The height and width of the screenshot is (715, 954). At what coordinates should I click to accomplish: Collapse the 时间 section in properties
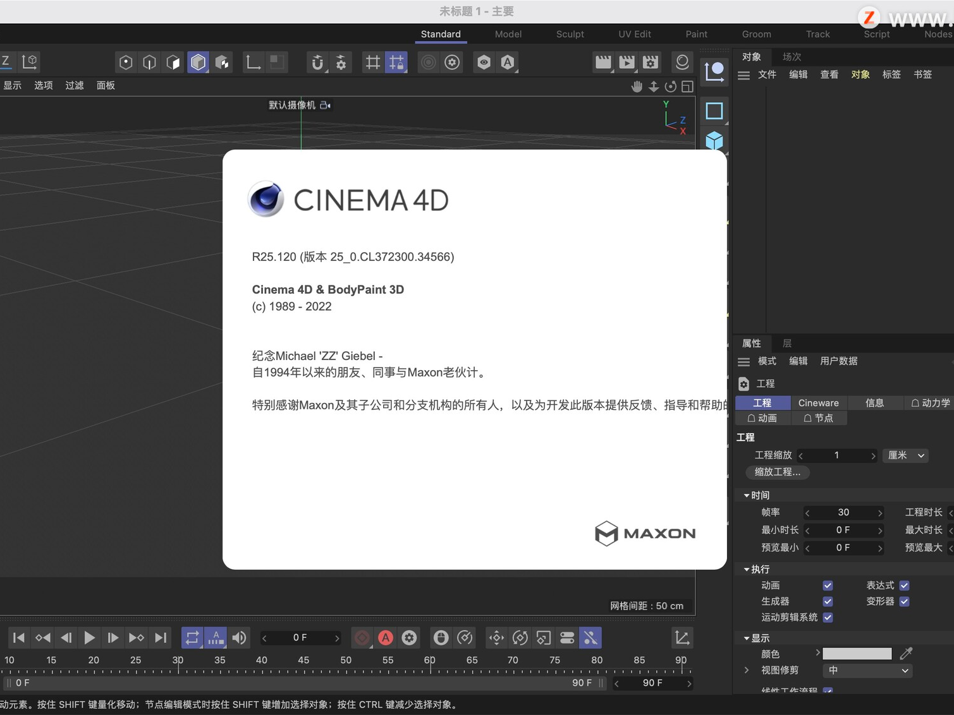[747, 495]
